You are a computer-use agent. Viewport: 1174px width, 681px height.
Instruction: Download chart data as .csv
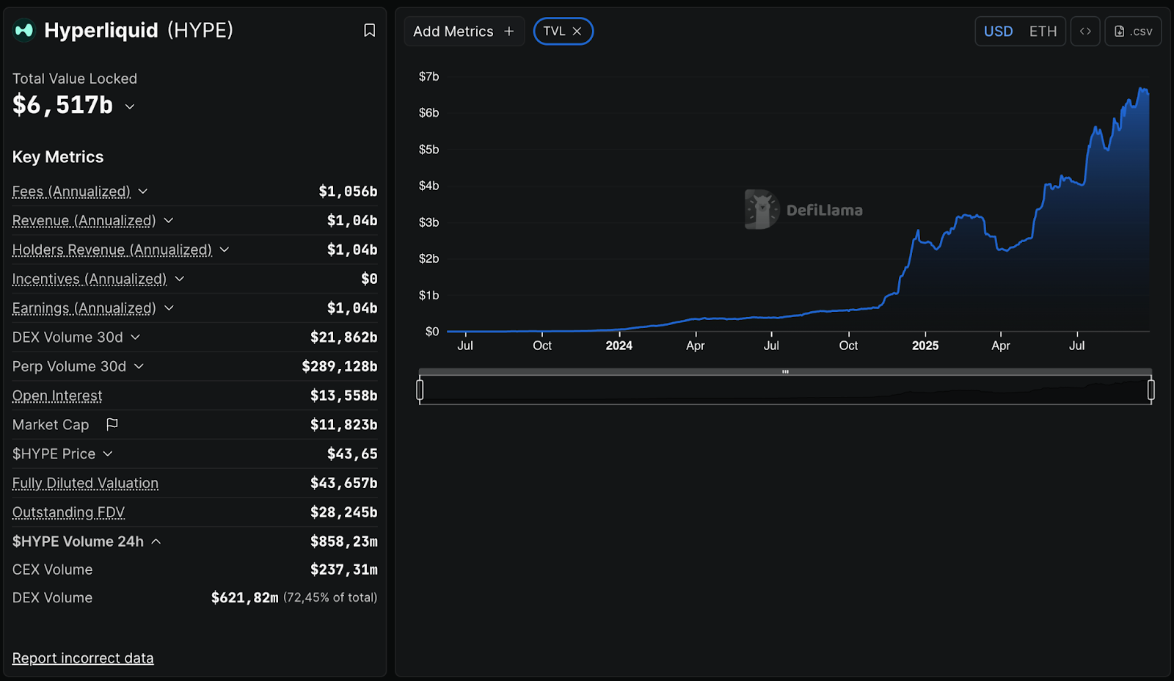[x=1133, y=32]
